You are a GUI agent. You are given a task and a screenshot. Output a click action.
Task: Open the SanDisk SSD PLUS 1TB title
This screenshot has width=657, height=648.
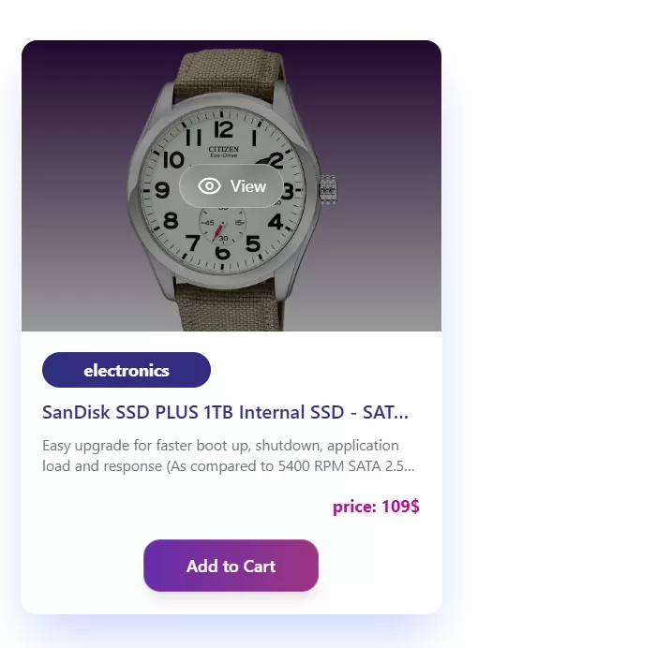click(x=225, y=412)
